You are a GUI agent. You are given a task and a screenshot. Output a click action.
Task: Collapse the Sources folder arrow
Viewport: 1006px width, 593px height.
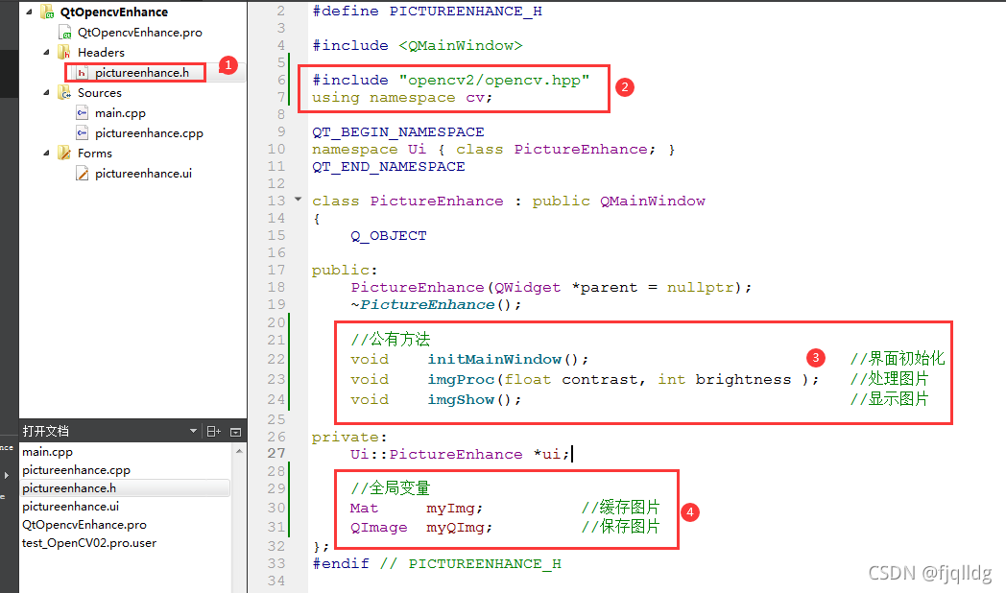coord(46,92)
